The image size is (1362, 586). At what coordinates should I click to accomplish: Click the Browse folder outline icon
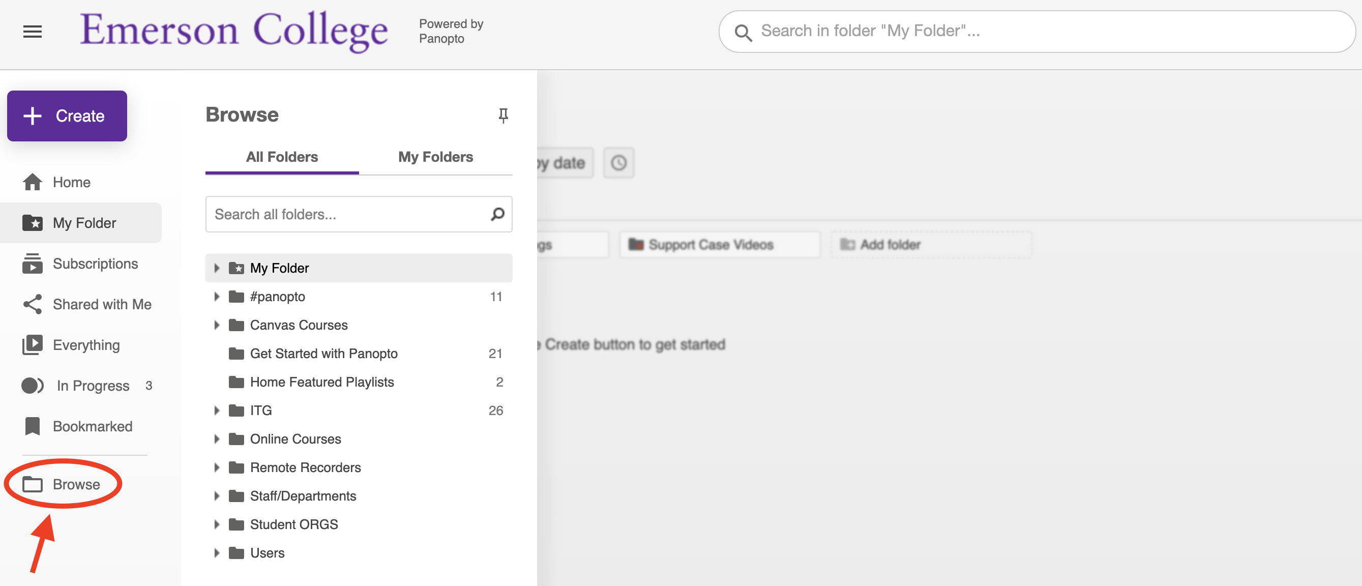32,484
